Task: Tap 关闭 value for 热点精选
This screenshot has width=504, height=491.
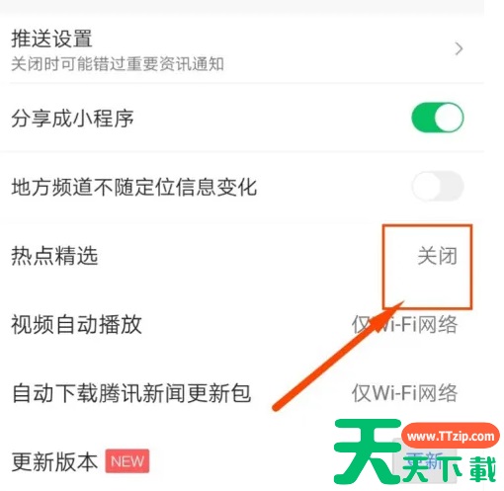Action: pos(438,256)
